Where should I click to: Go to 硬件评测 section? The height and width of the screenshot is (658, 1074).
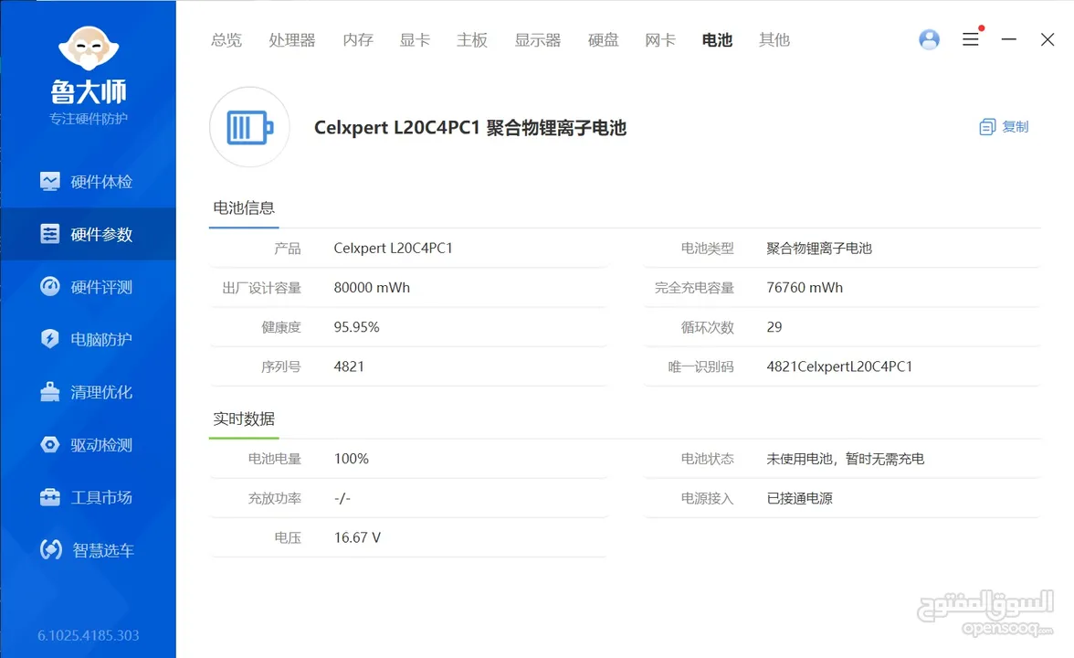pos(88,287)
